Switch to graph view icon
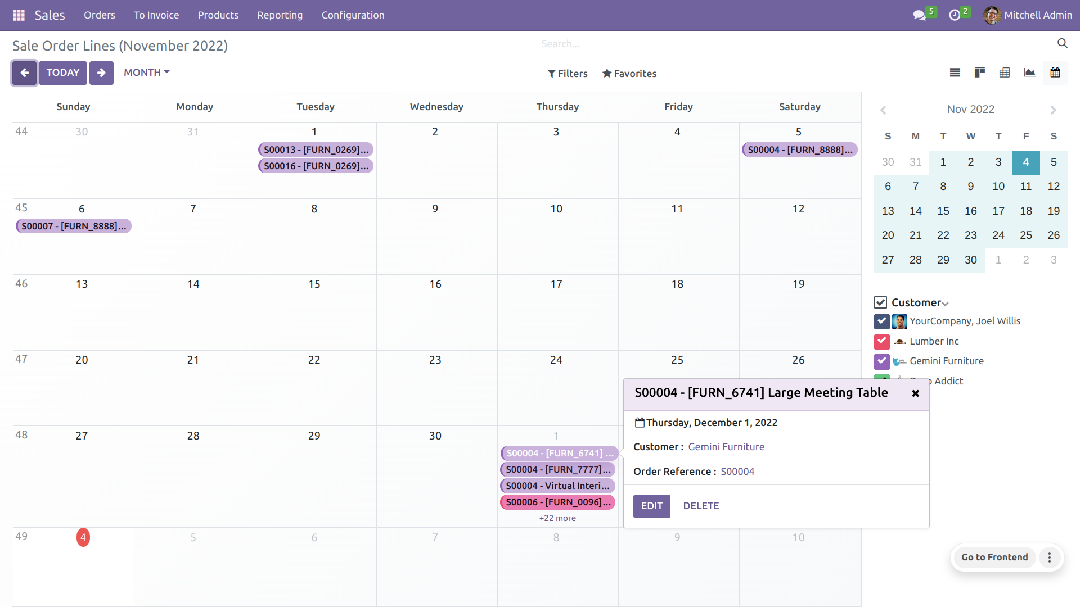Image resolution: width=1080 pixels, height=607 pixels. click(x=1029, y=73)
